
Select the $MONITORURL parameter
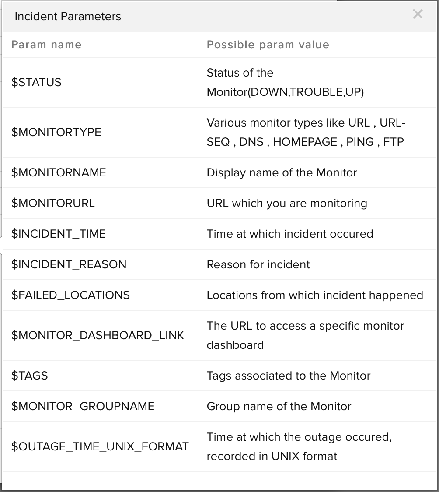pos(53,203)
